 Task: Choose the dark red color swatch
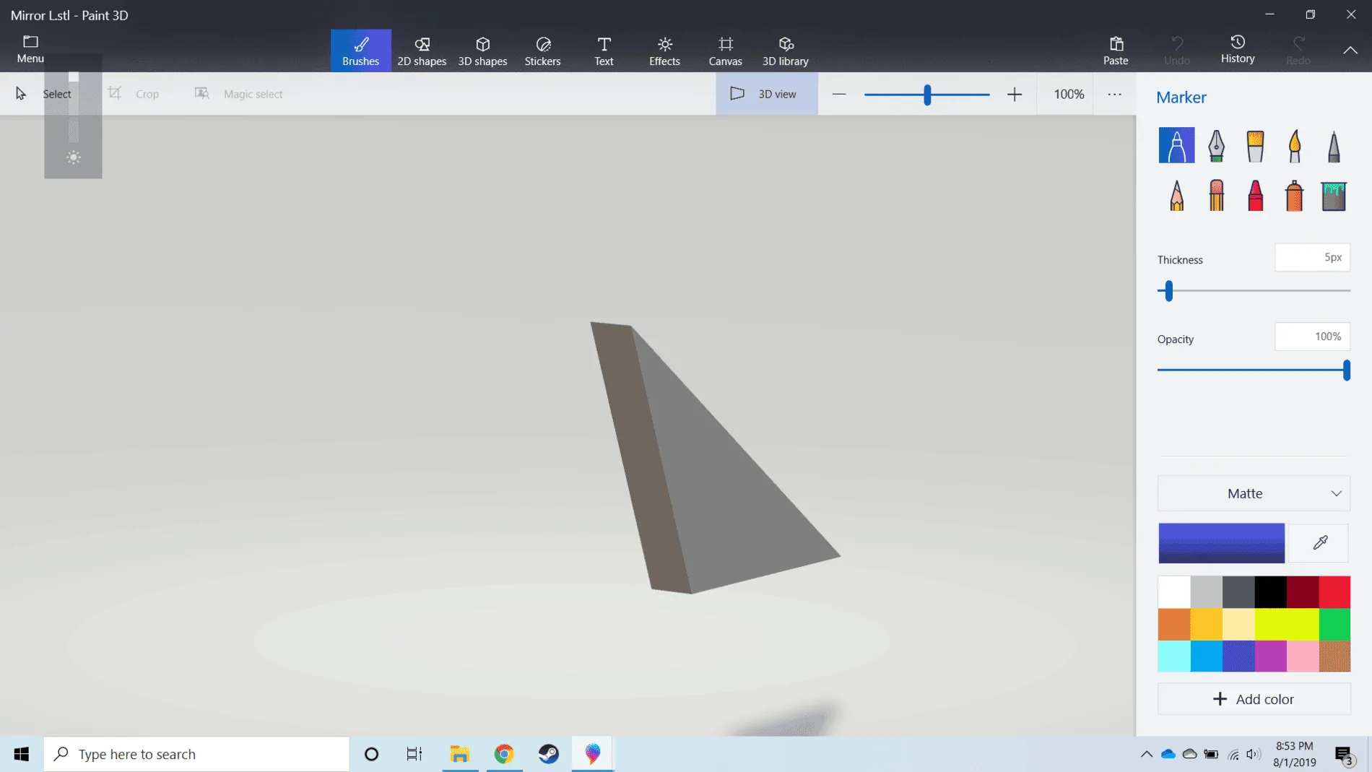[x=1303, y=592]
